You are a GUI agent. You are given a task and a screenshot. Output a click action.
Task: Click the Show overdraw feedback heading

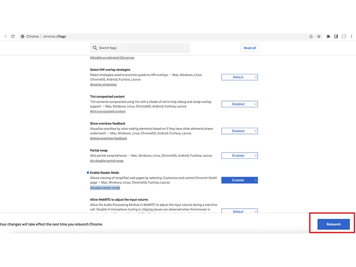coord(108,124)
